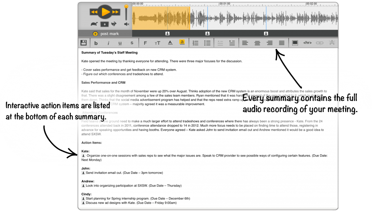Toggle italic formatting
Screen dimensions: 374x215
[x=108, y=43]
